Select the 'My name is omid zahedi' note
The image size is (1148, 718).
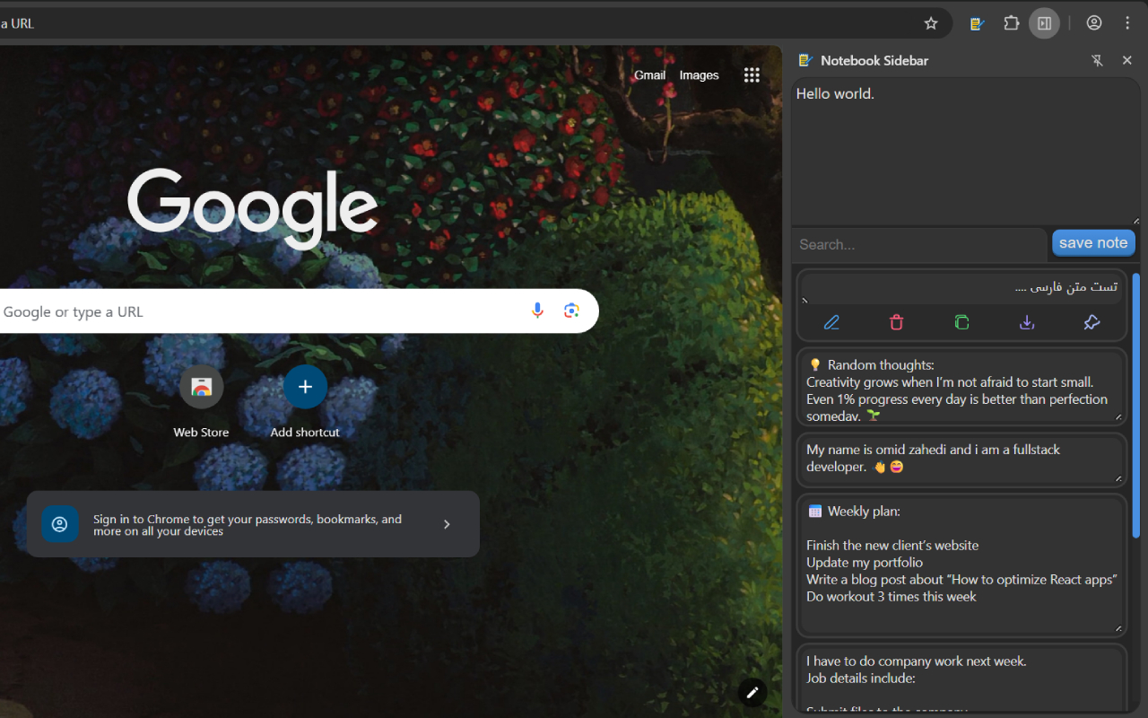pos(961,460)
